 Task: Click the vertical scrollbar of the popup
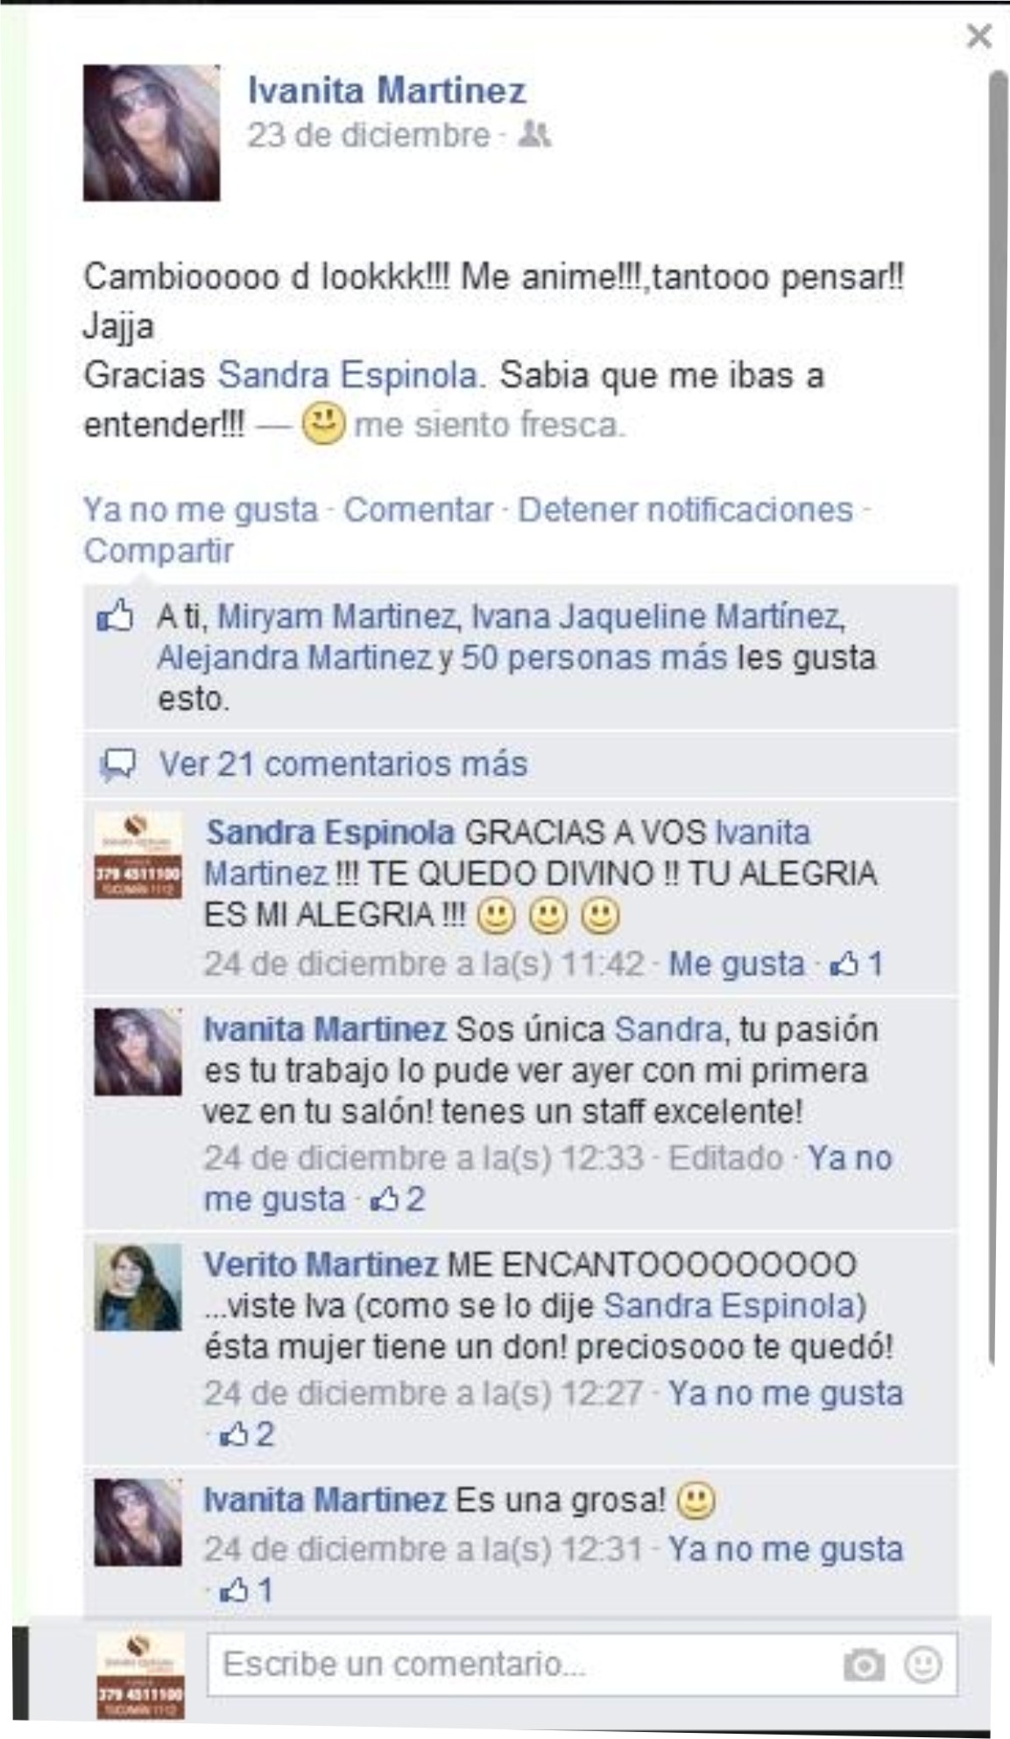pyautogui.click(x=999, y=718)
